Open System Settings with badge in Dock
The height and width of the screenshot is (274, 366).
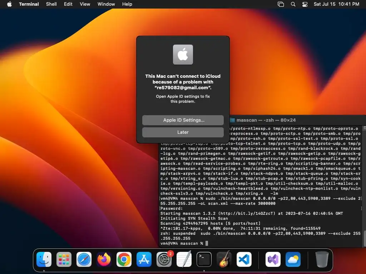click(x=164, y=259)
